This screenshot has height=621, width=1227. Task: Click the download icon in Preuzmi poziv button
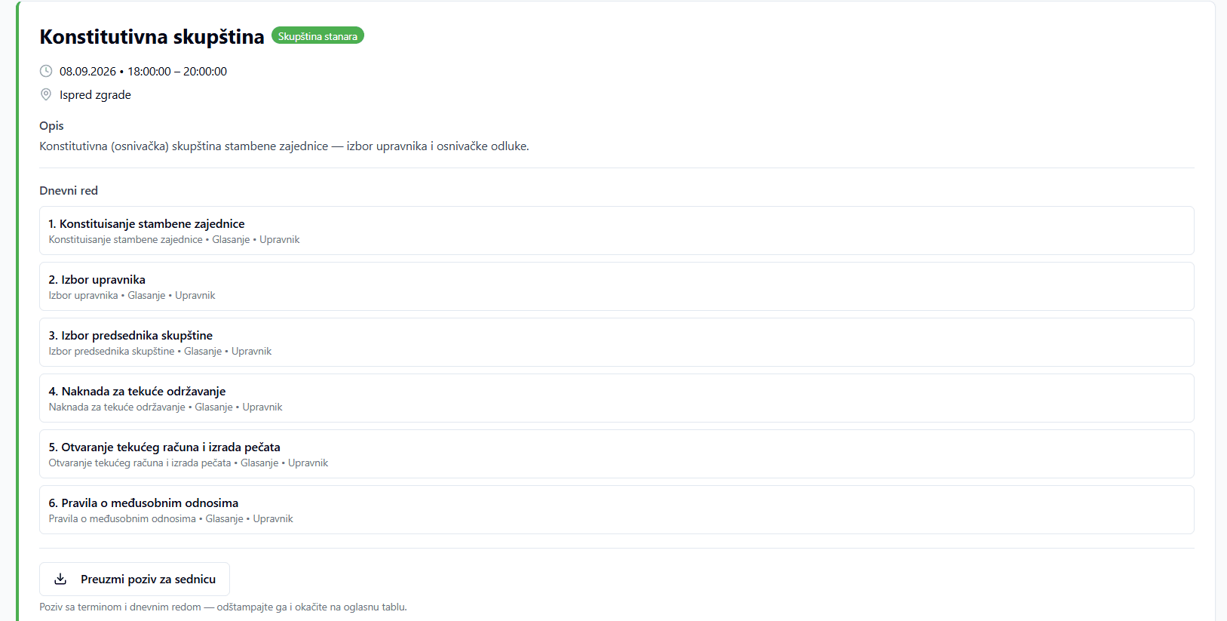(60, 579)
